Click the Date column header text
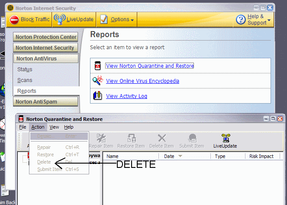 pyautogui.click(x=169, y=156)
